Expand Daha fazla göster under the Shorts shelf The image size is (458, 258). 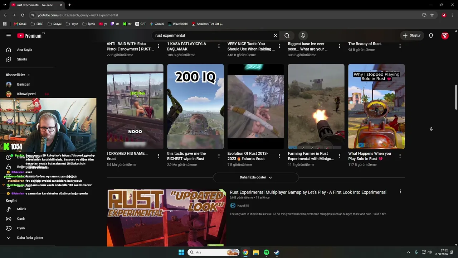256,177
